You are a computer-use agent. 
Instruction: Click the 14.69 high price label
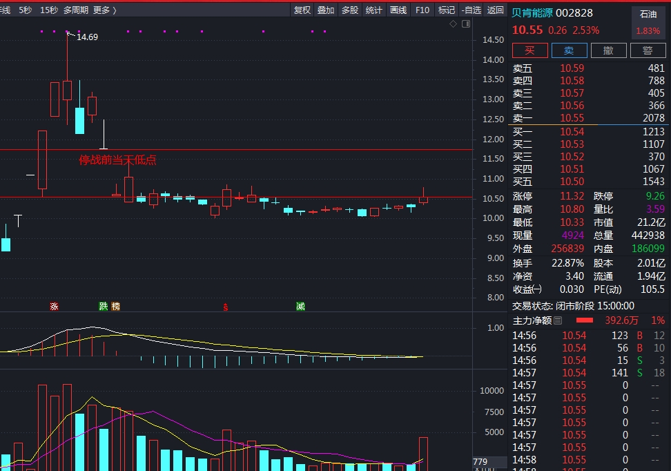[87, 37]
